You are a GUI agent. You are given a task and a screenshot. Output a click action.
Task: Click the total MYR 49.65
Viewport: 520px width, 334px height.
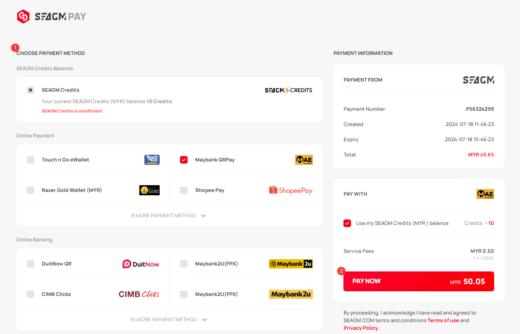[481, 155]
